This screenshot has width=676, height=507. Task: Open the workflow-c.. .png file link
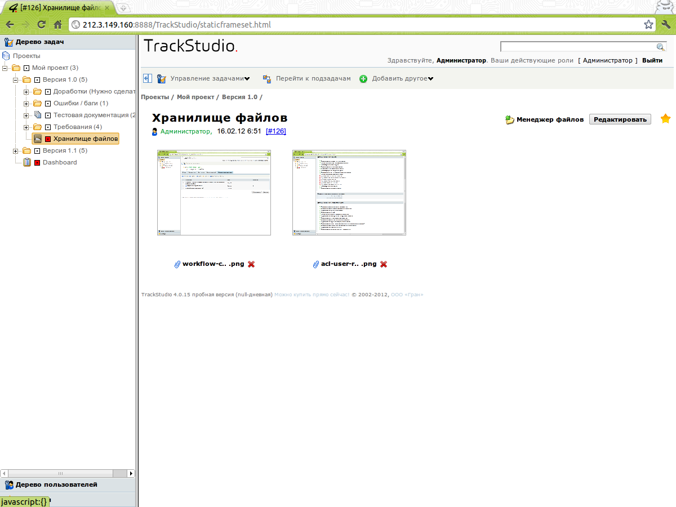(x=214, y=264)
